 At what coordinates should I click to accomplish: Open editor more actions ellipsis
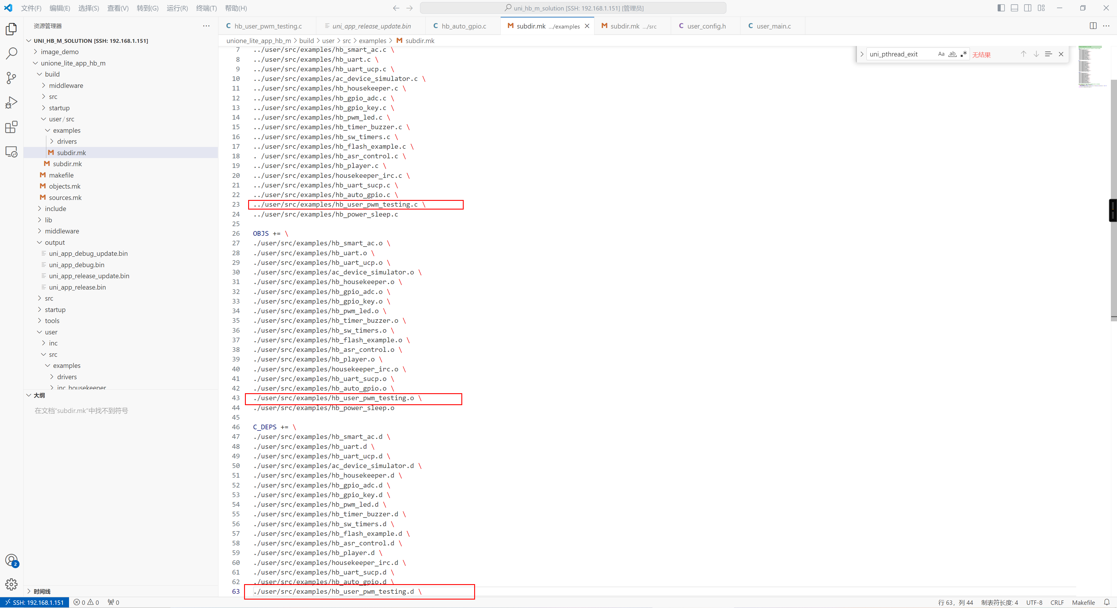1106,26
